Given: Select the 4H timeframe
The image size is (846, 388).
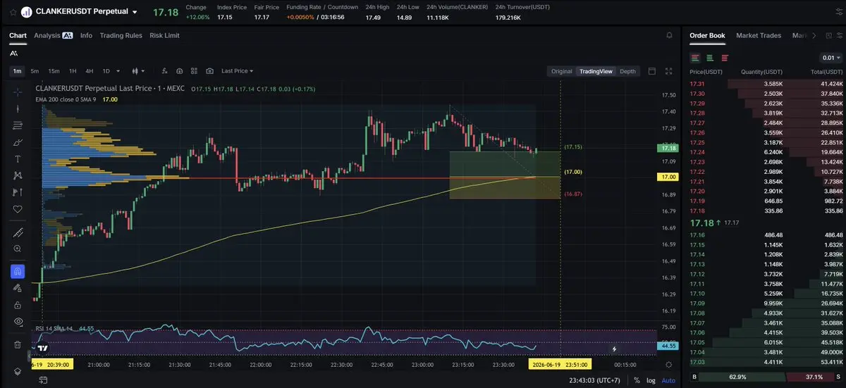Looking at the screenshot, I should (90, 71).
